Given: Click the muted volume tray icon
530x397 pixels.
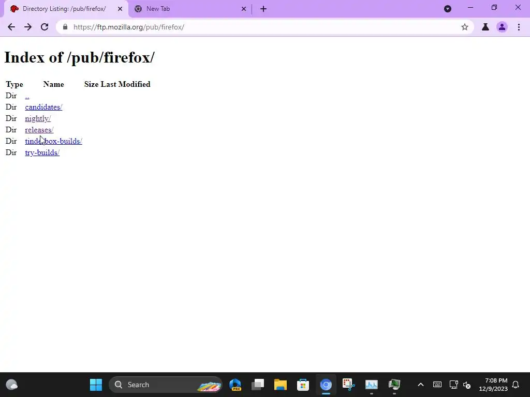Looking at the screenshot, I should tap(467, 385).
